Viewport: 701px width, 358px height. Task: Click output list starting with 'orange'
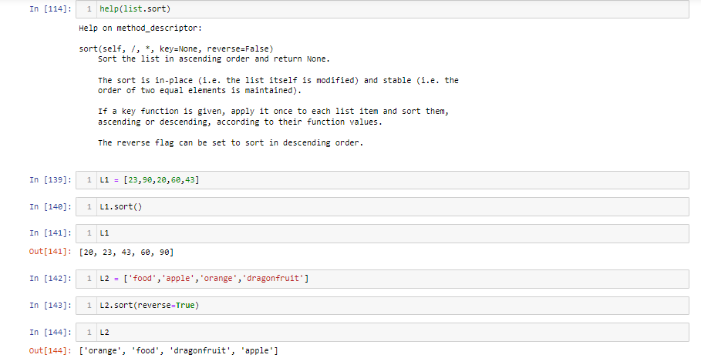pyautogui.click(x=178, y=351)
